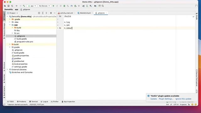Toggle the Gradle side panel
201x113 pixels.
[x=197, y=16]
